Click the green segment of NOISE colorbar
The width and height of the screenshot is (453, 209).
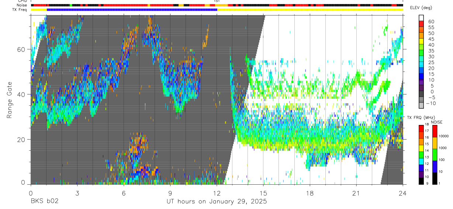pyautogui.click(x=435, y=154)
